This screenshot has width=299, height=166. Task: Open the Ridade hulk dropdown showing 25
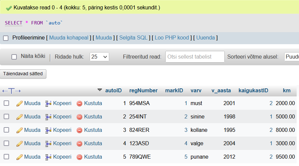pyautogui.click(x=99, y=57)
